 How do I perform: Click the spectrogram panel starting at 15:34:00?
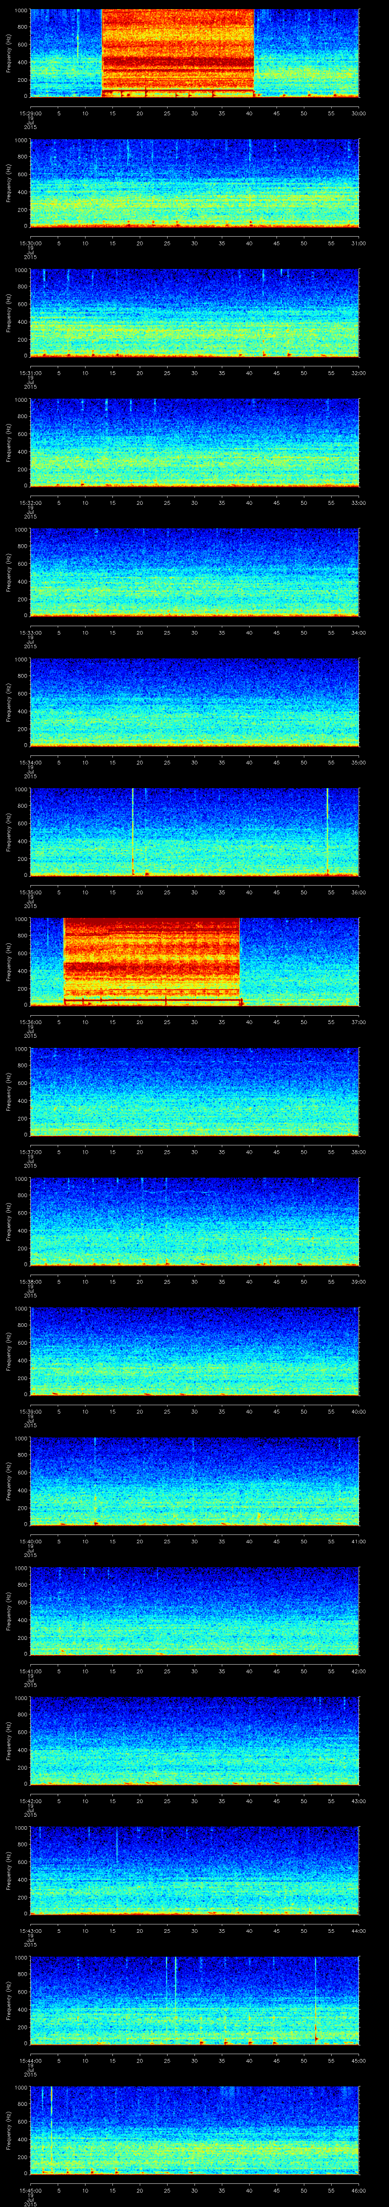[x=195, y=703]
